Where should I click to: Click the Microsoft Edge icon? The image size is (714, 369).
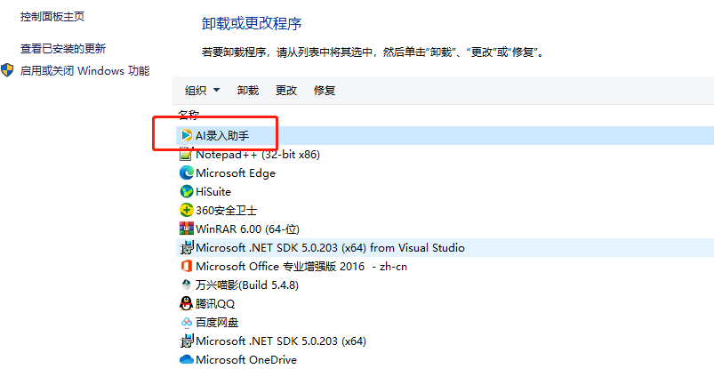186,173
